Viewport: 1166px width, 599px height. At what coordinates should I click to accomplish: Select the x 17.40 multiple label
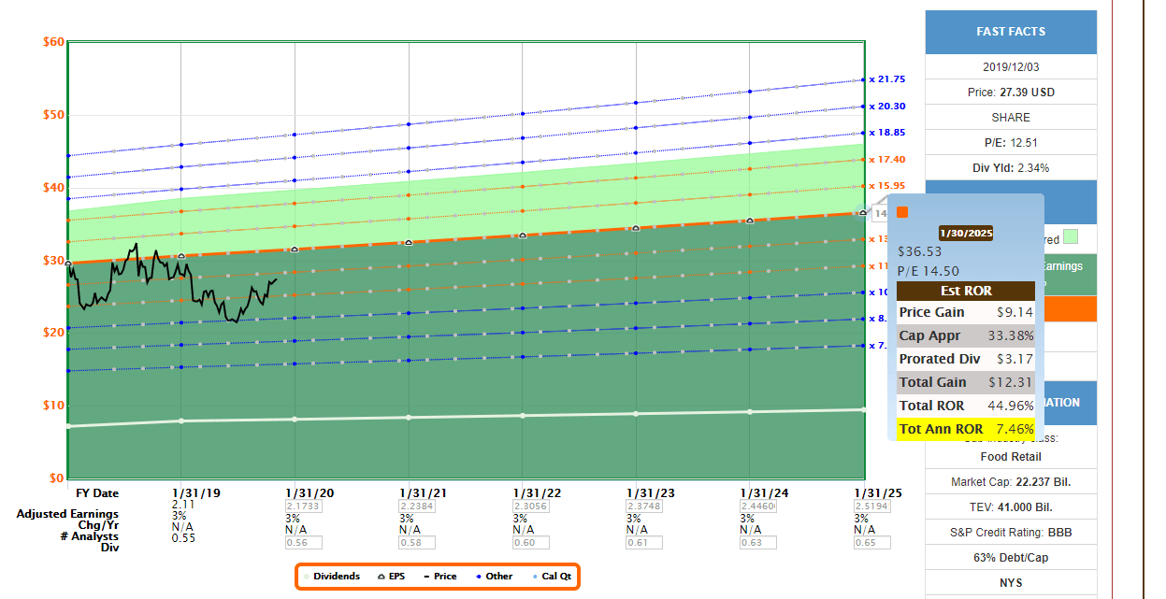pos(886,160)
